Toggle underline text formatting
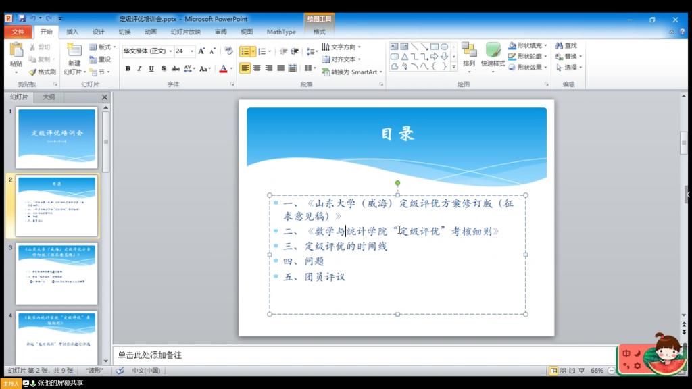The image size is (692, 389). (151, 68)
